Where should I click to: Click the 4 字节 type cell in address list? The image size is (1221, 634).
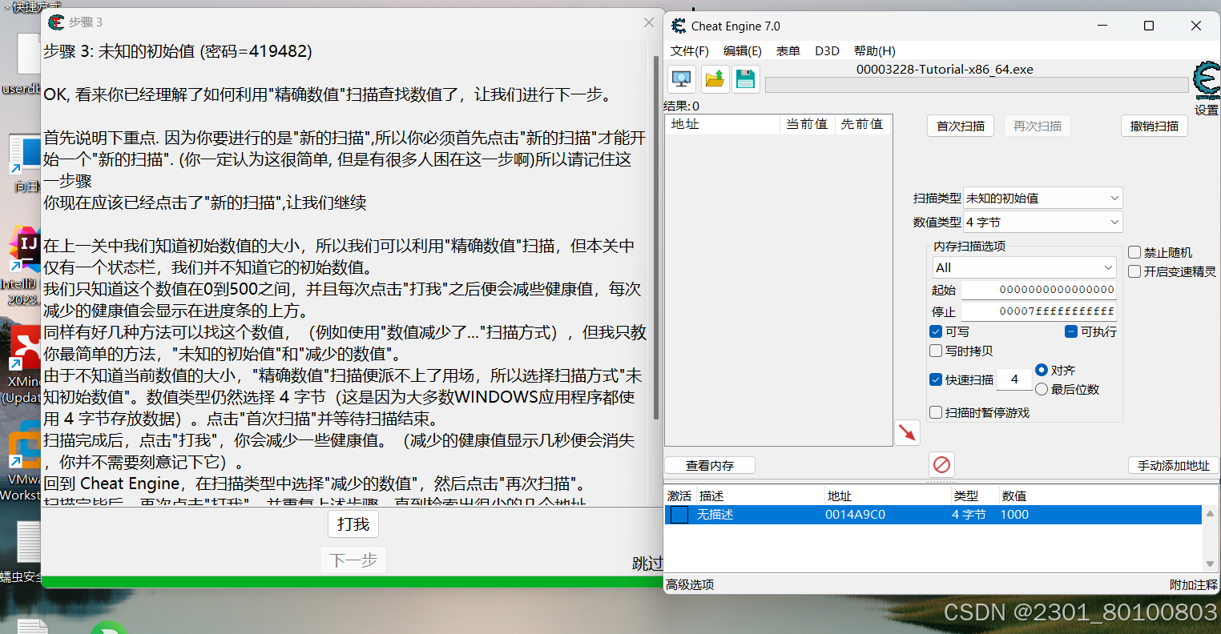(x=969, y=515)
